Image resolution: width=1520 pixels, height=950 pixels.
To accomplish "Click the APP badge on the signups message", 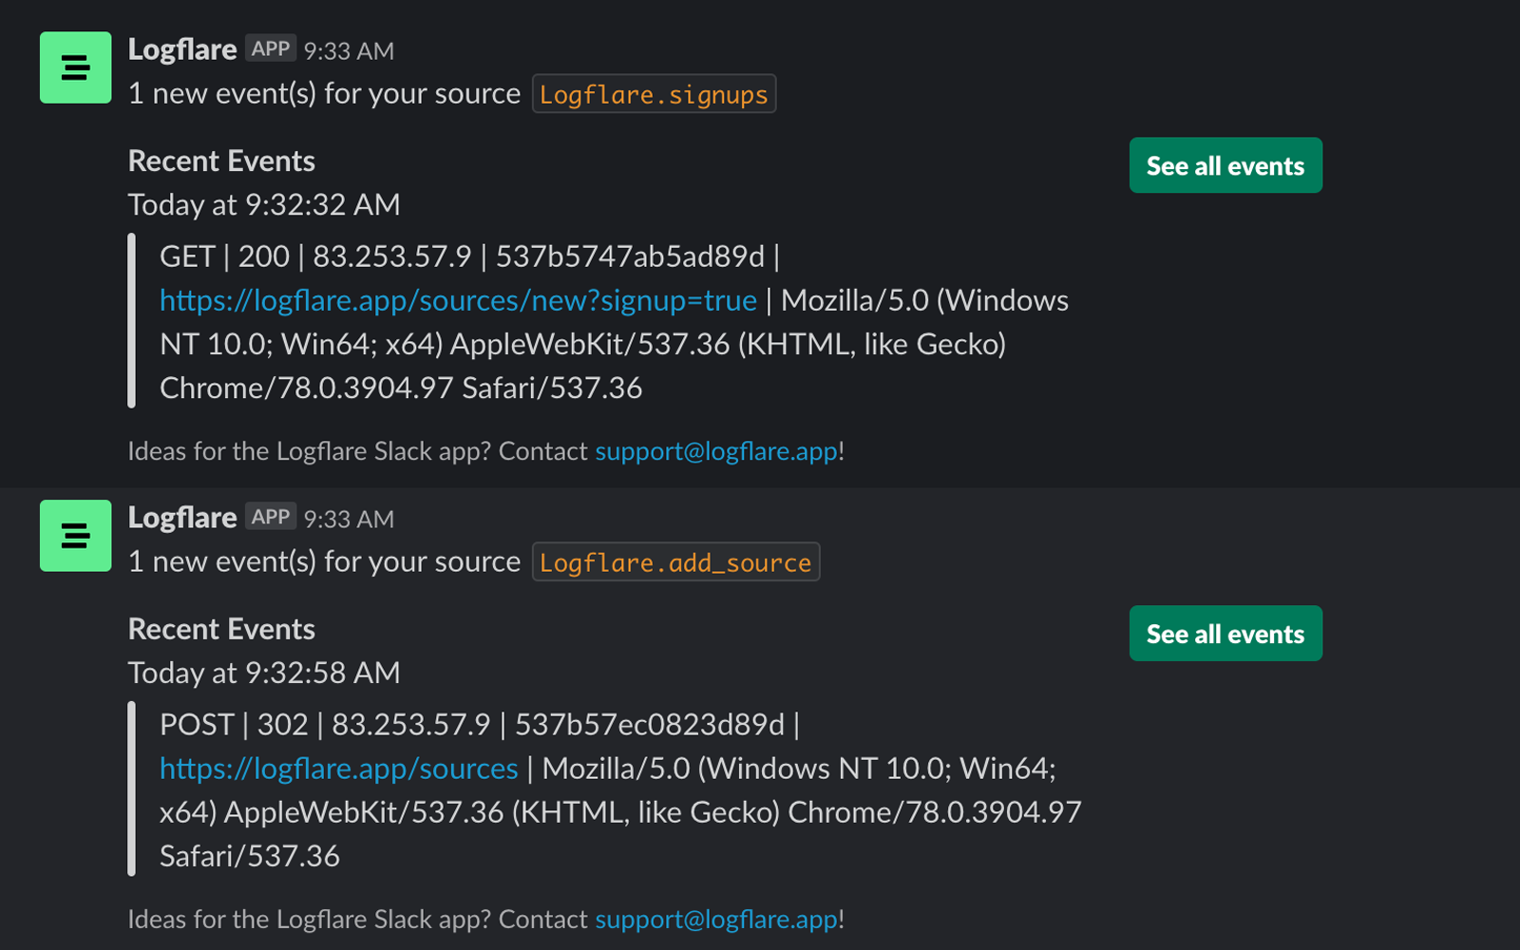I will (x=271, y=48).
